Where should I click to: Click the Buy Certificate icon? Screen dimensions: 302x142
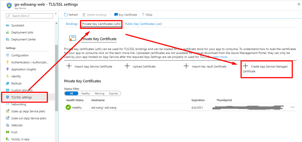click(x=116, y=15)
